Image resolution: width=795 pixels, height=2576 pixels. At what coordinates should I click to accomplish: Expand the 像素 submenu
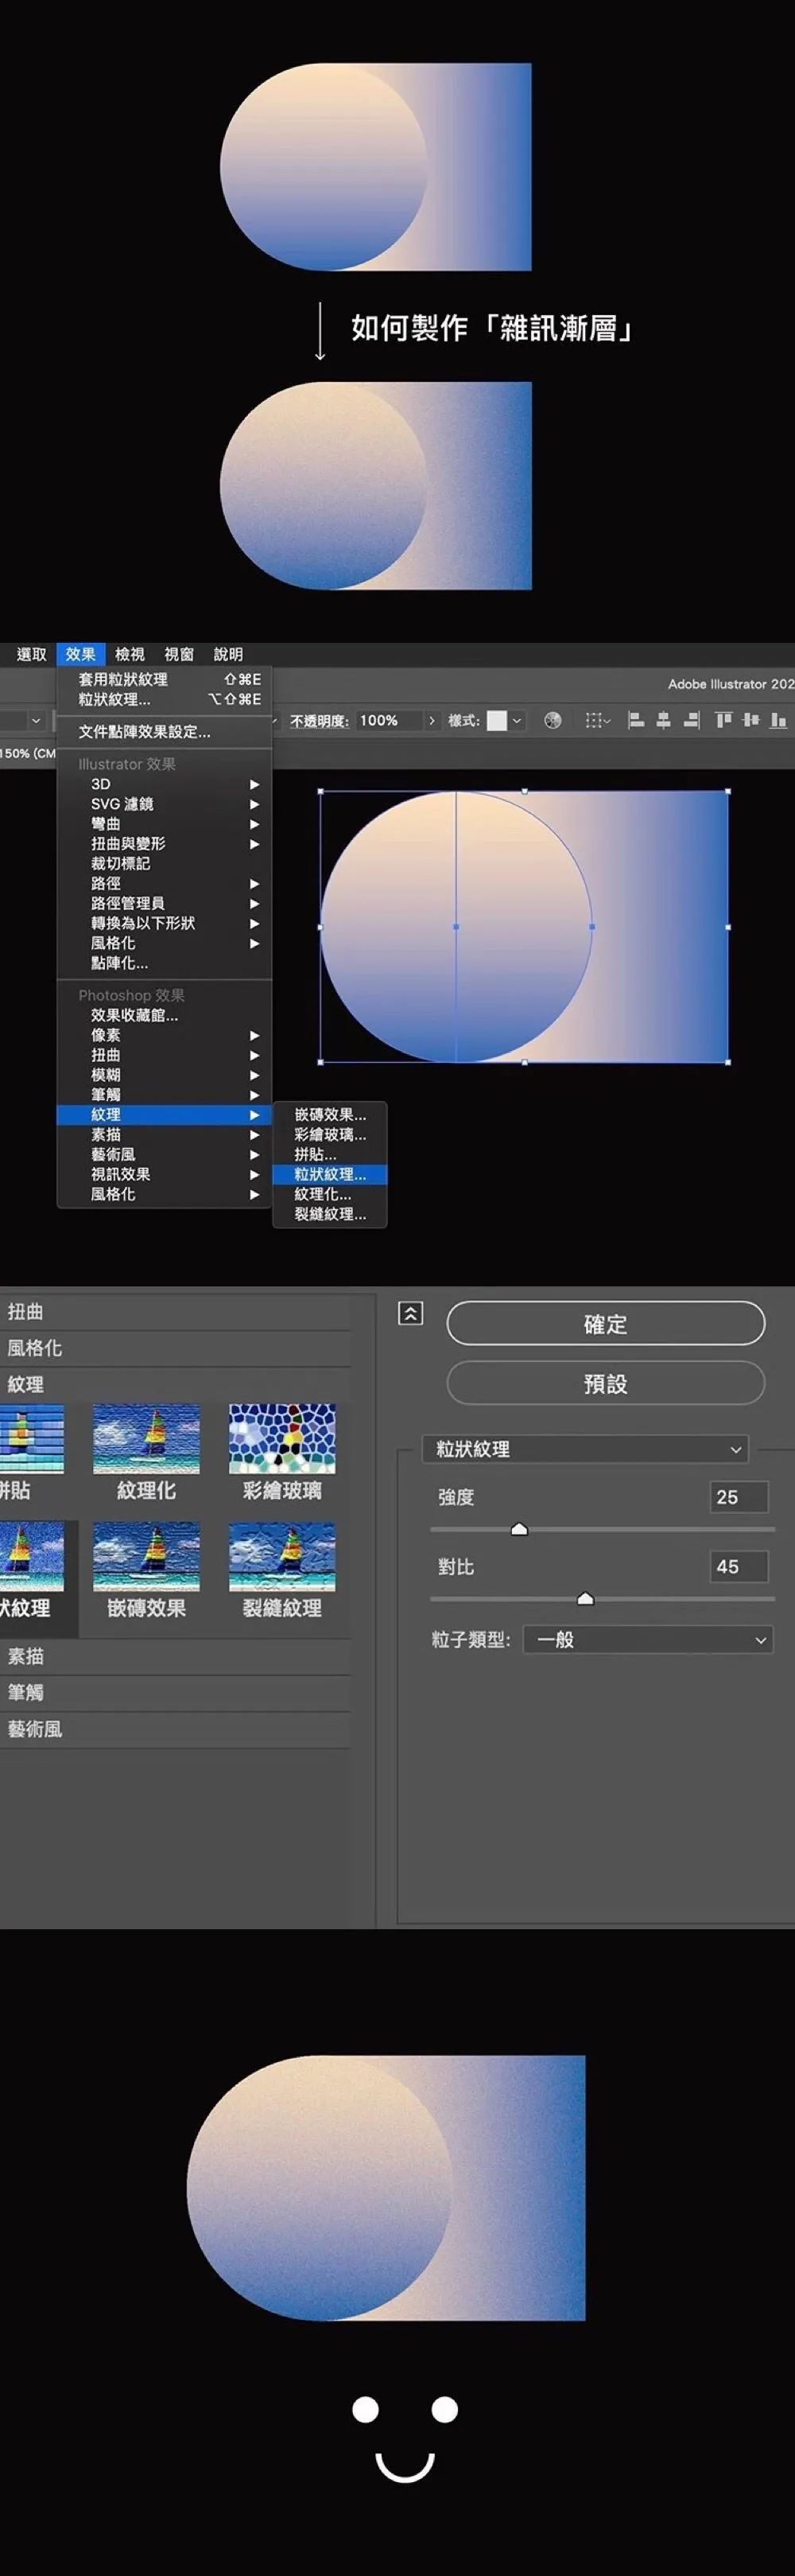165,1035
